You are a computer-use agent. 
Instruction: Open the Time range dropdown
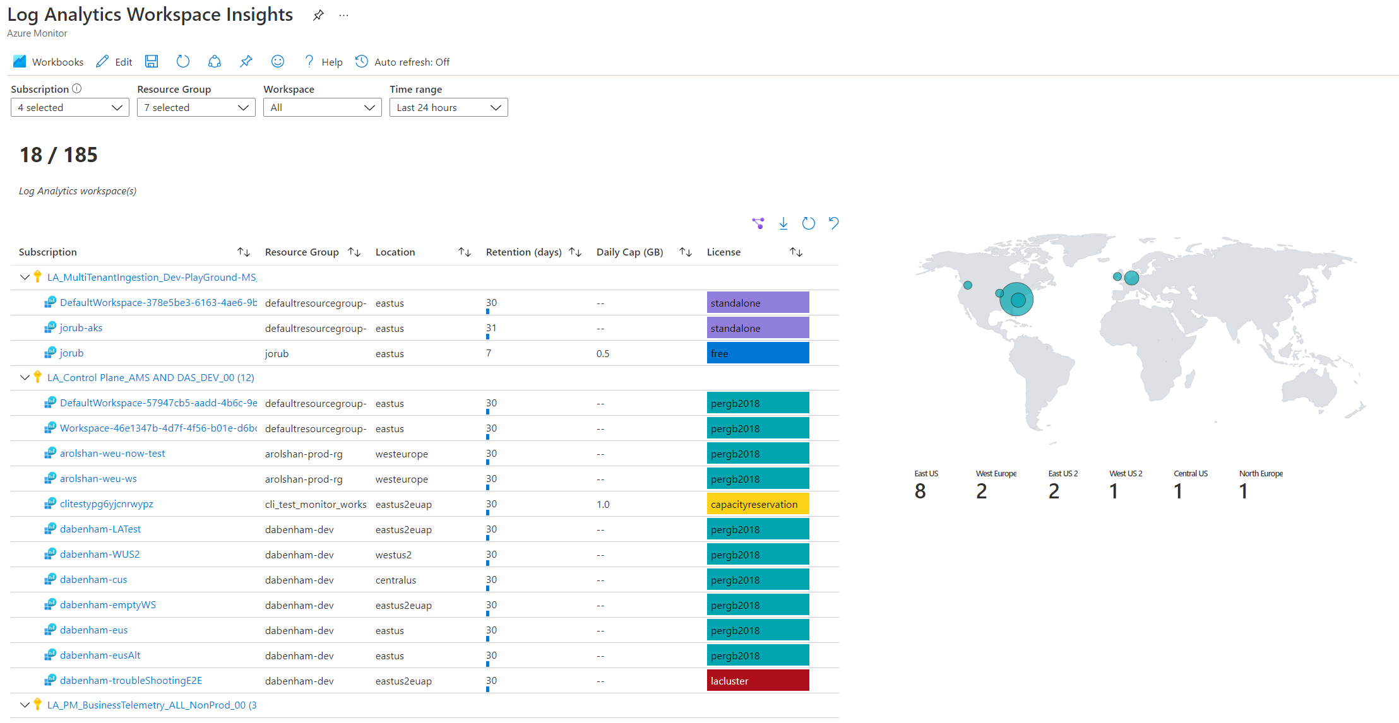coord(446,107)
